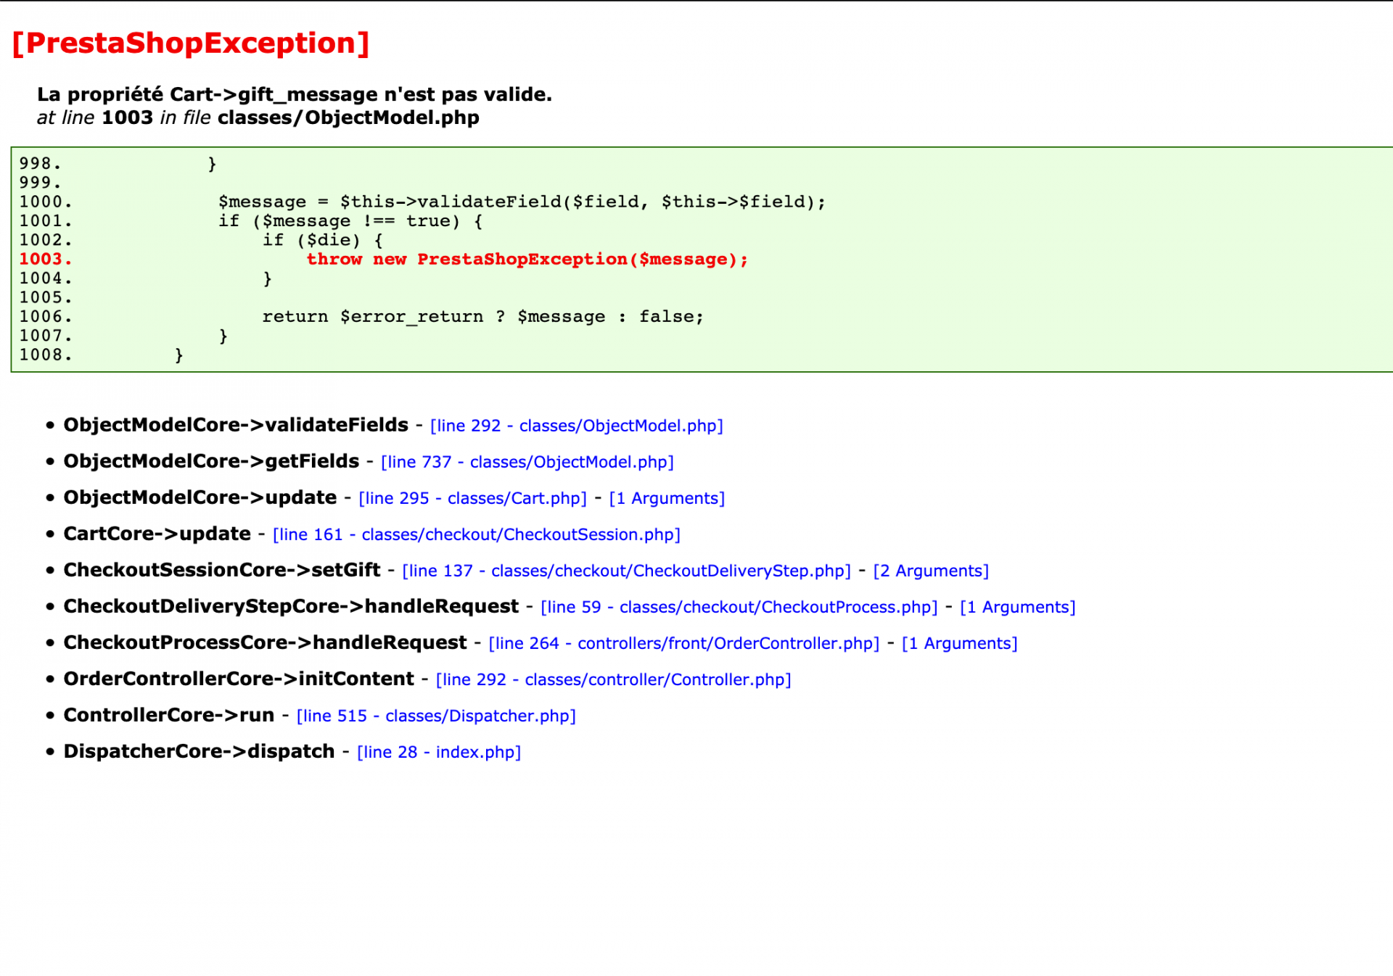Click highlighted throw new PrestaShopException line
This screenshot has width=1393, height=976.
point(527,259)
